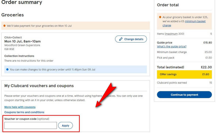Screen dimensions: 216x133
Task: Continue to payment
Action: (x=184, y=95)
